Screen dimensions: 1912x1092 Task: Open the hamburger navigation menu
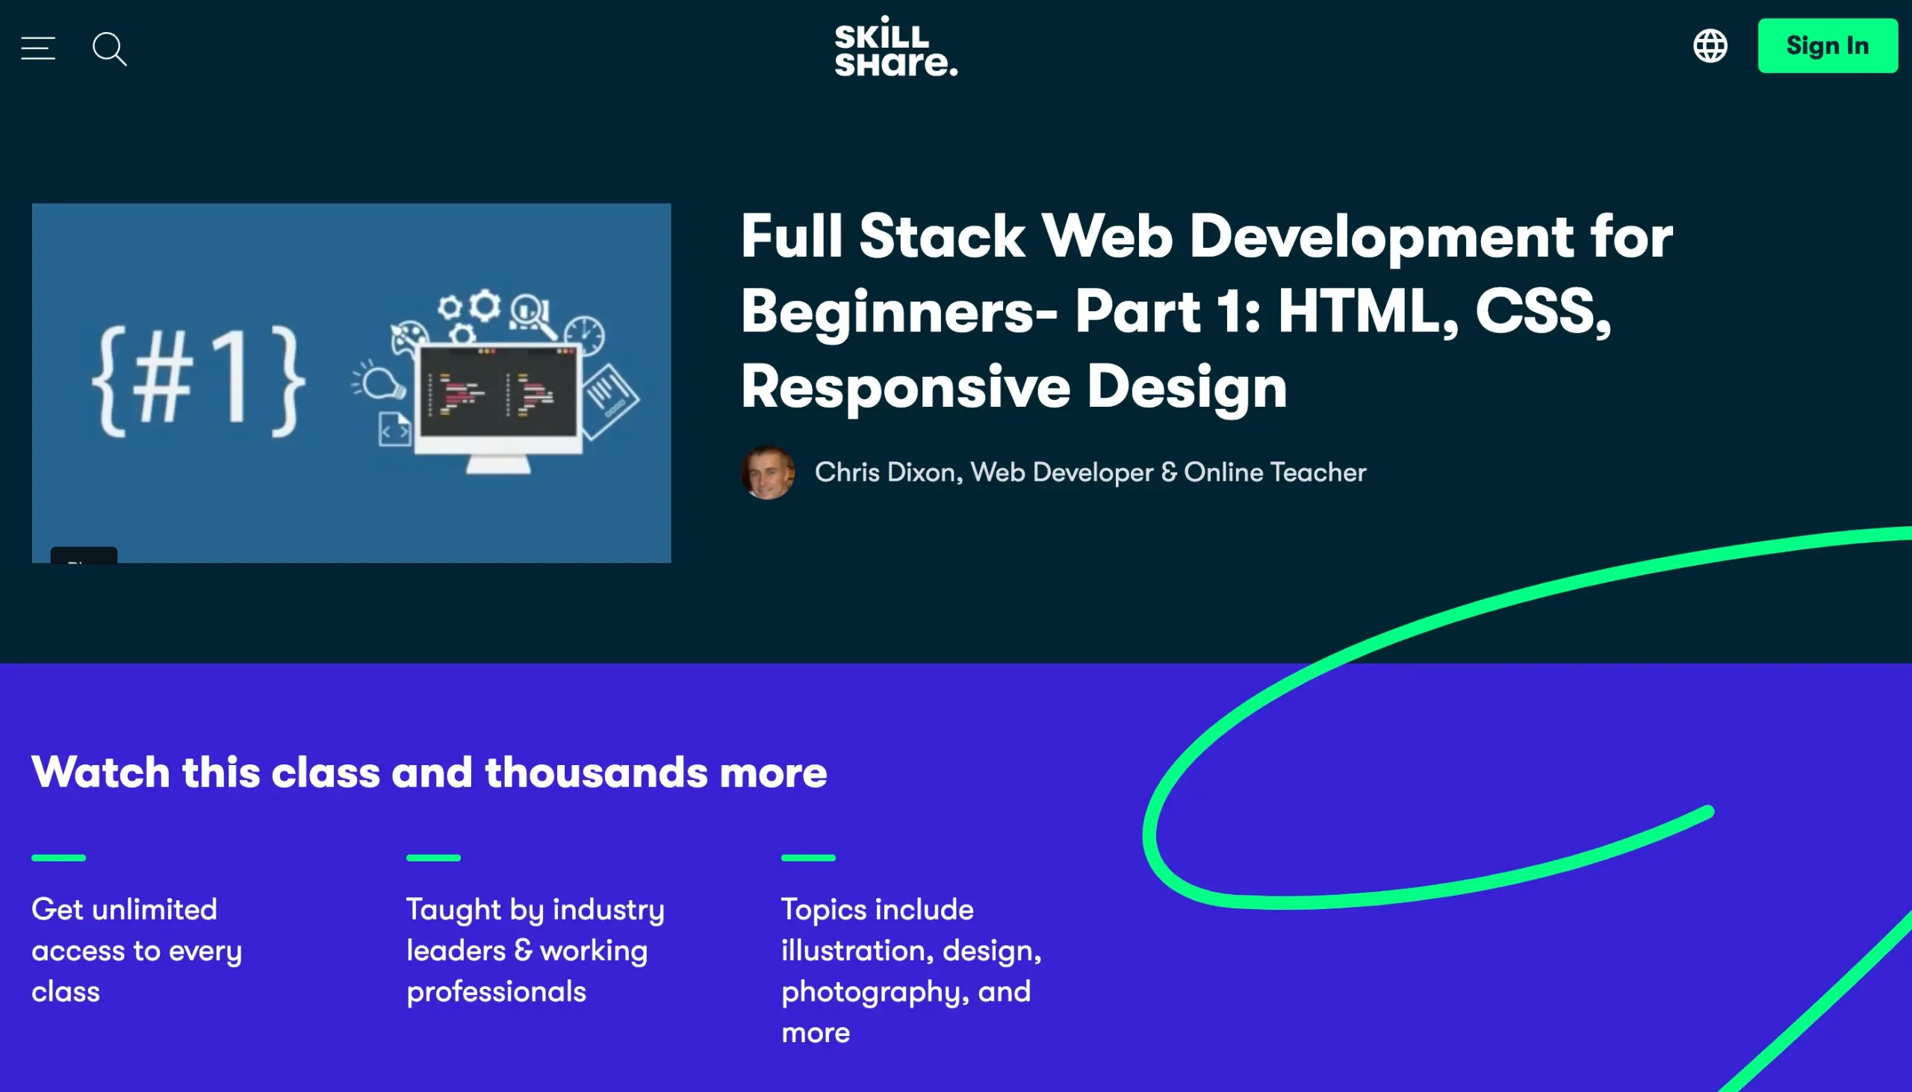(x=37, y=48)
